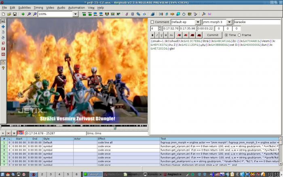The height and width of the screenshot is (177, 283).
Task: Open the Timing Post-Processor clock icon
Action: 184,14
